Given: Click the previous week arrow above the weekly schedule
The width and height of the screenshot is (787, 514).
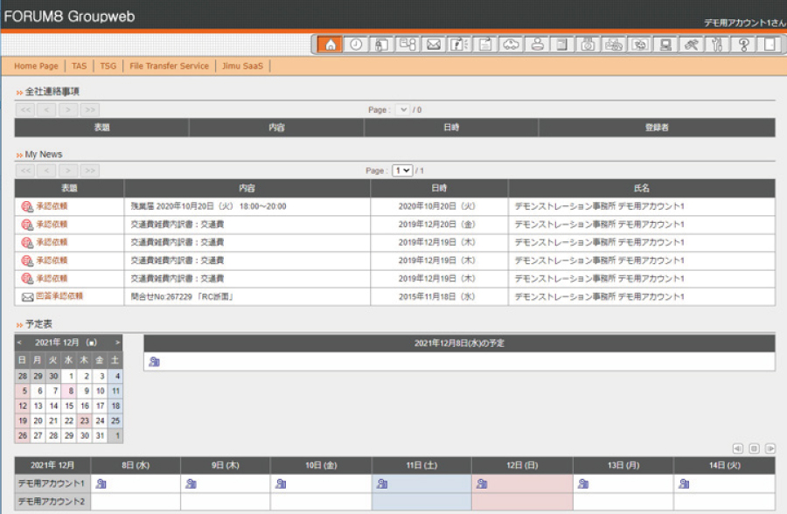Looking at the screenshot, I should [737, 448].
